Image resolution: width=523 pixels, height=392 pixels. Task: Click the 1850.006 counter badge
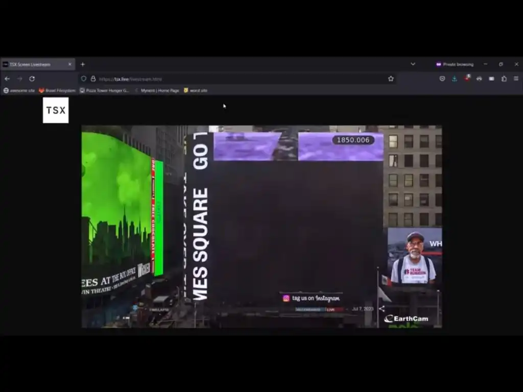tap(353, 140)
